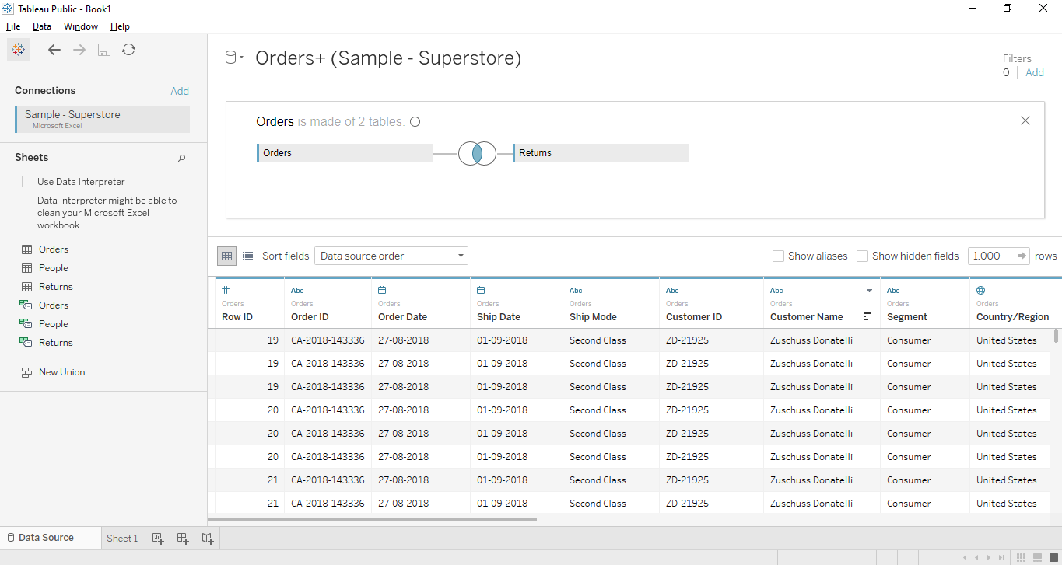Click the second Orders named range item

point(54,305)
